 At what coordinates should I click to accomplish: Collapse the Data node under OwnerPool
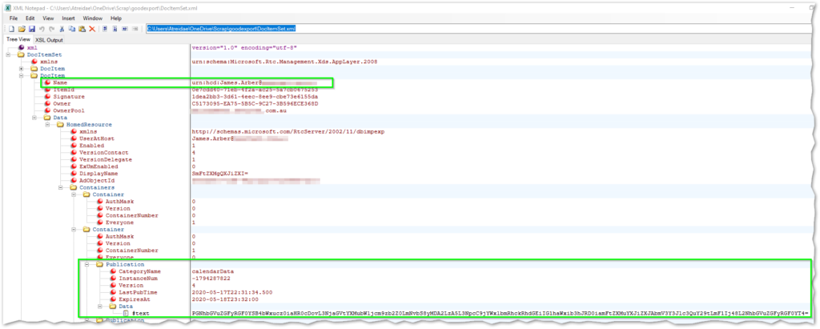34,118
